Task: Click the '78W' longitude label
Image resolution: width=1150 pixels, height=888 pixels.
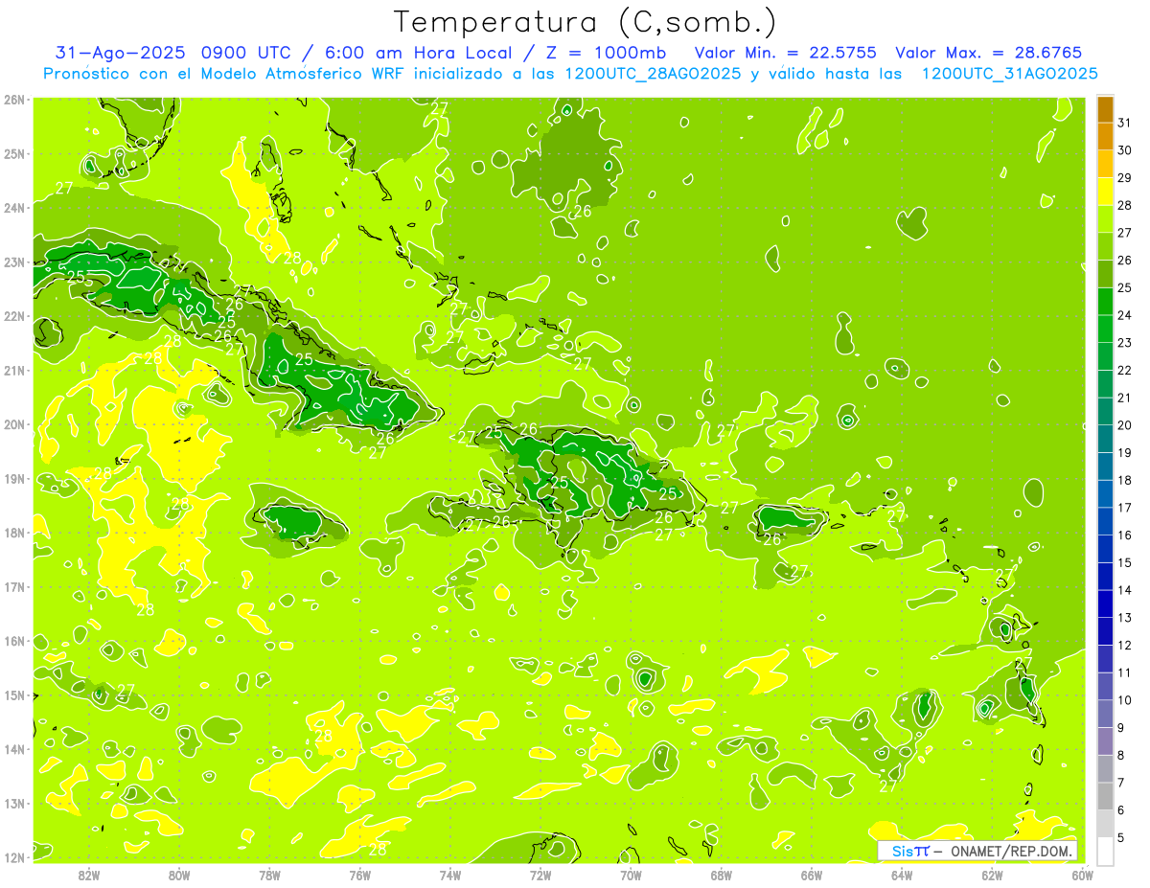Action: click(x=269, y=875)
